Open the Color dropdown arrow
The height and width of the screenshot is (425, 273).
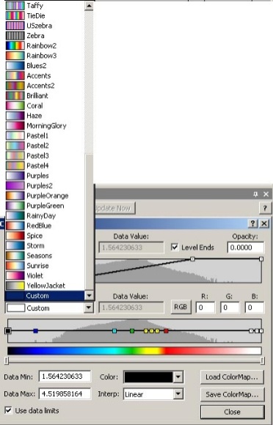click(x=178, y=377)
